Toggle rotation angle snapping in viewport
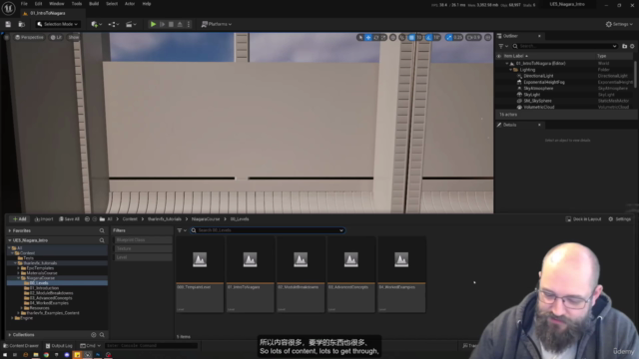The width and height of the screenshot is (639, 359). pyautogui.click(x=428, y=38)
